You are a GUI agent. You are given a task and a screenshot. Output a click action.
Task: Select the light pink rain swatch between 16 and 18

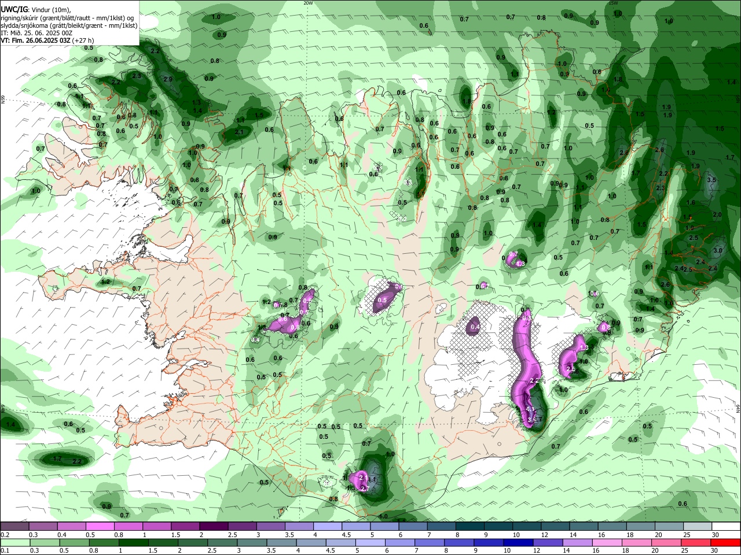pos(607,543)
